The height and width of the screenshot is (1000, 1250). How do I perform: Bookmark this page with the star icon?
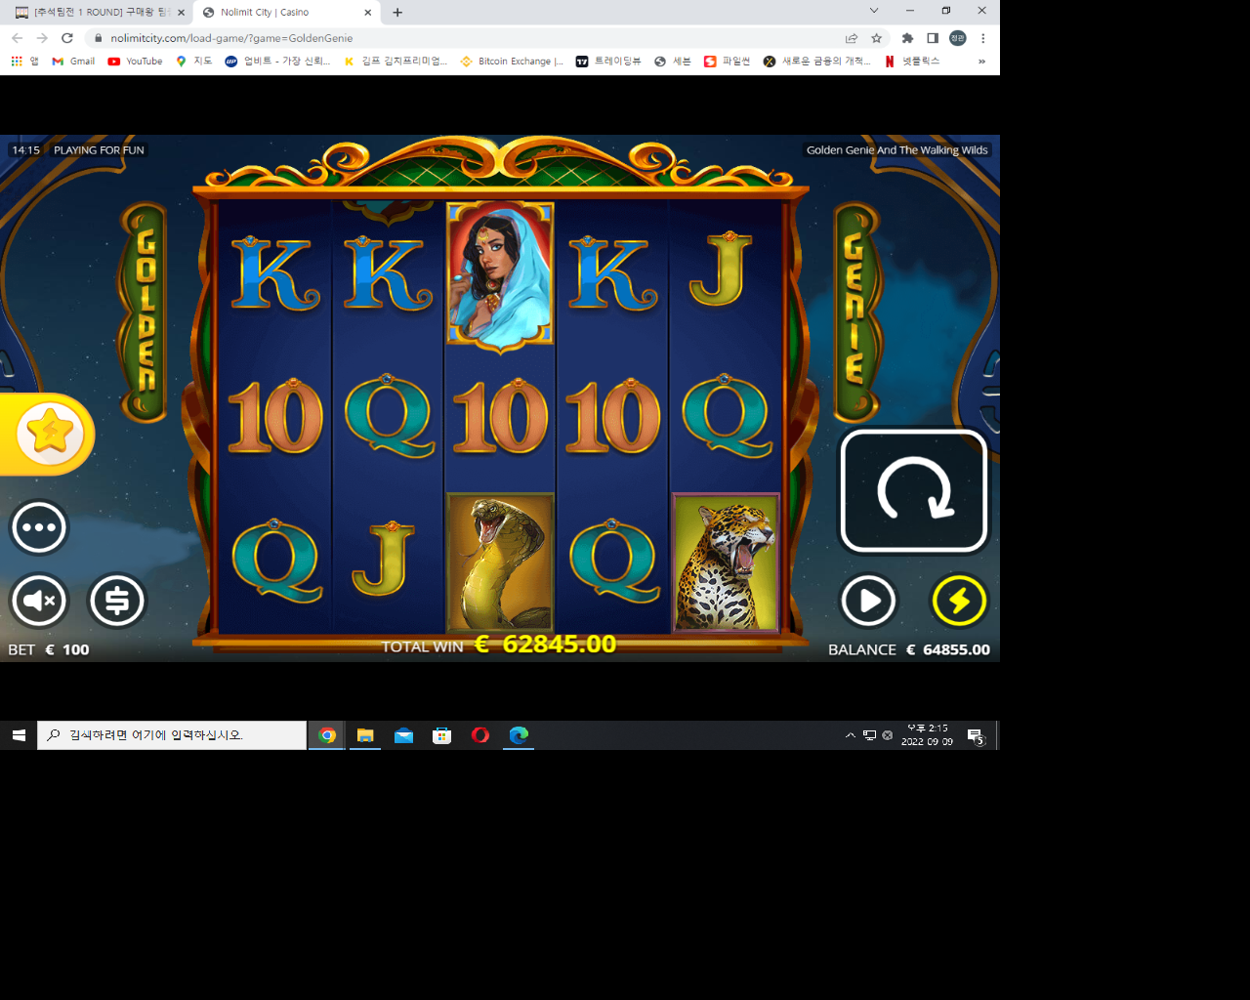tap(877, 38)
